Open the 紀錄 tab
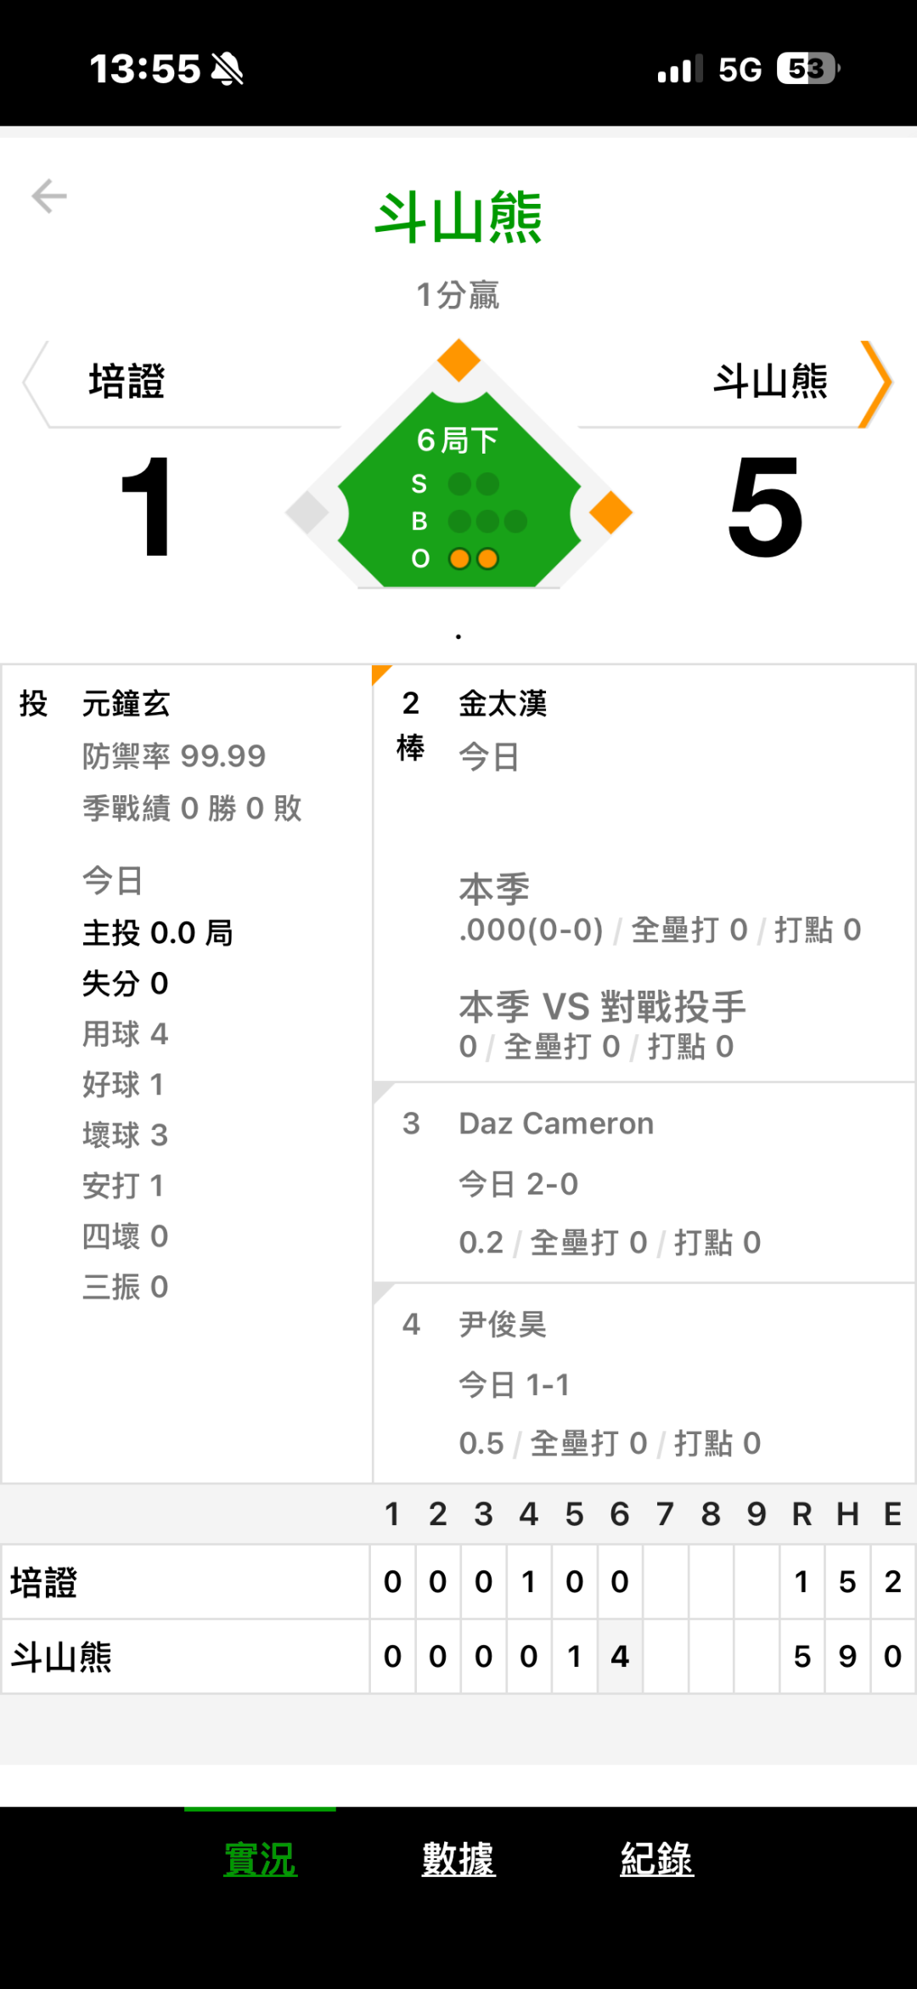This screenshot has width=917, height=1989. click(x=656, y=1859)
